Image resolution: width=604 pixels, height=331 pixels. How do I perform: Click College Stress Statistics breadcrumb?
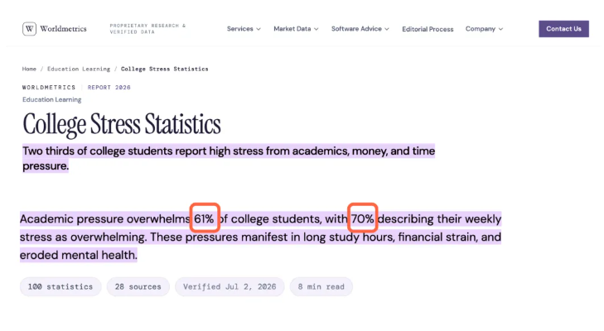pyautogui.click(x=165, y=69)
